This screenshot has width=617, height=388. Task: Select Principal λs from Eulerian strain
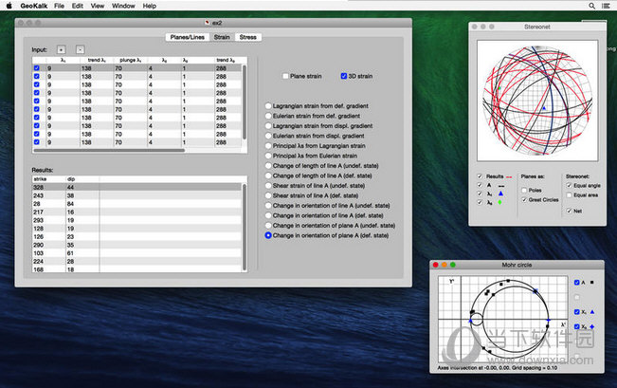[268, 156]
